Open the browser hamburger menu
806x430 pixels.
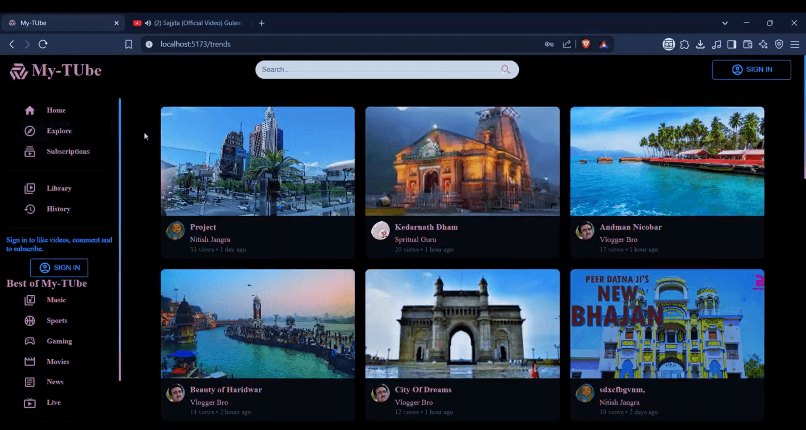click(795, 44)
